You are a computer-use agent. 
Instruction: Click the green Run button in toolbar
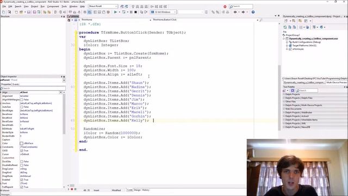tap(115, 12)
